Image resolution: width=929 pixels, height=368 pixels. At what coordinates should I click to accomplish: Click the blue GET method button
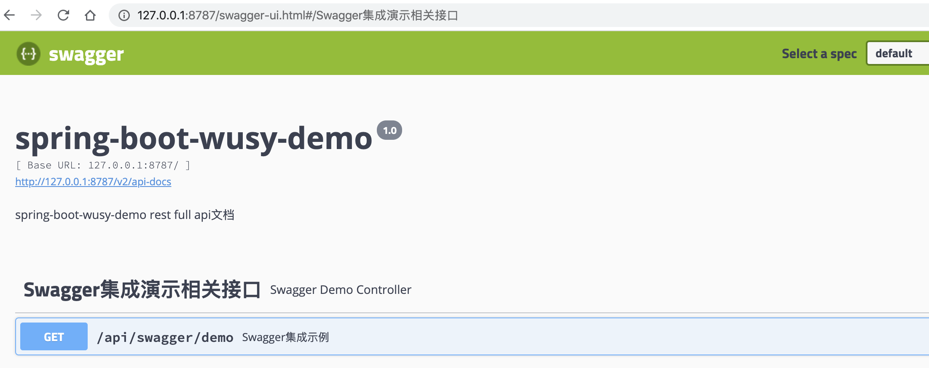point(54,337)
